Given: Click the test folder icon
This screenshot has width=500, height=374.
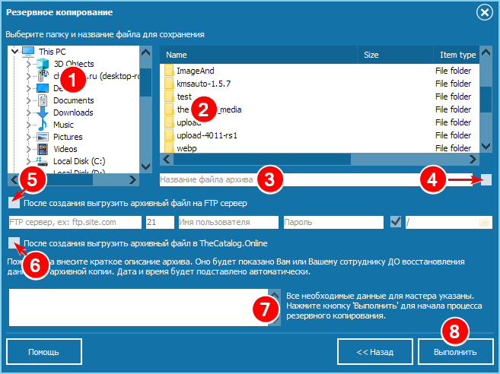Looking at the screenshot, I should (x=169, y=97).
